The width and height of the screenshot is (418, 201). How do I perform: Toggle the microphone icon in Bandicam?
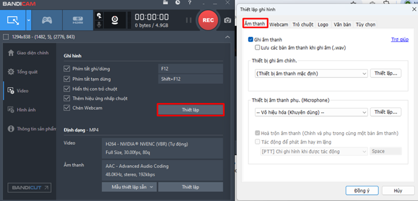point(99,25)
